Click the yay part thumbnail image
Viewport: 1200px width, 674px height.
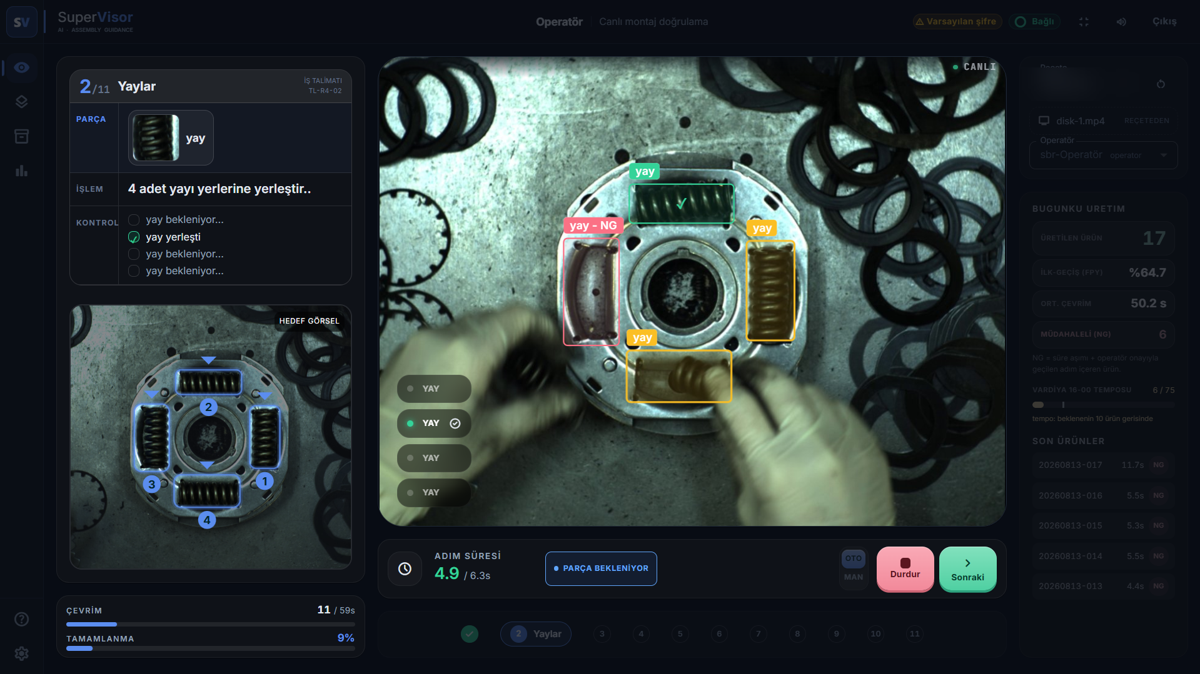156,138
